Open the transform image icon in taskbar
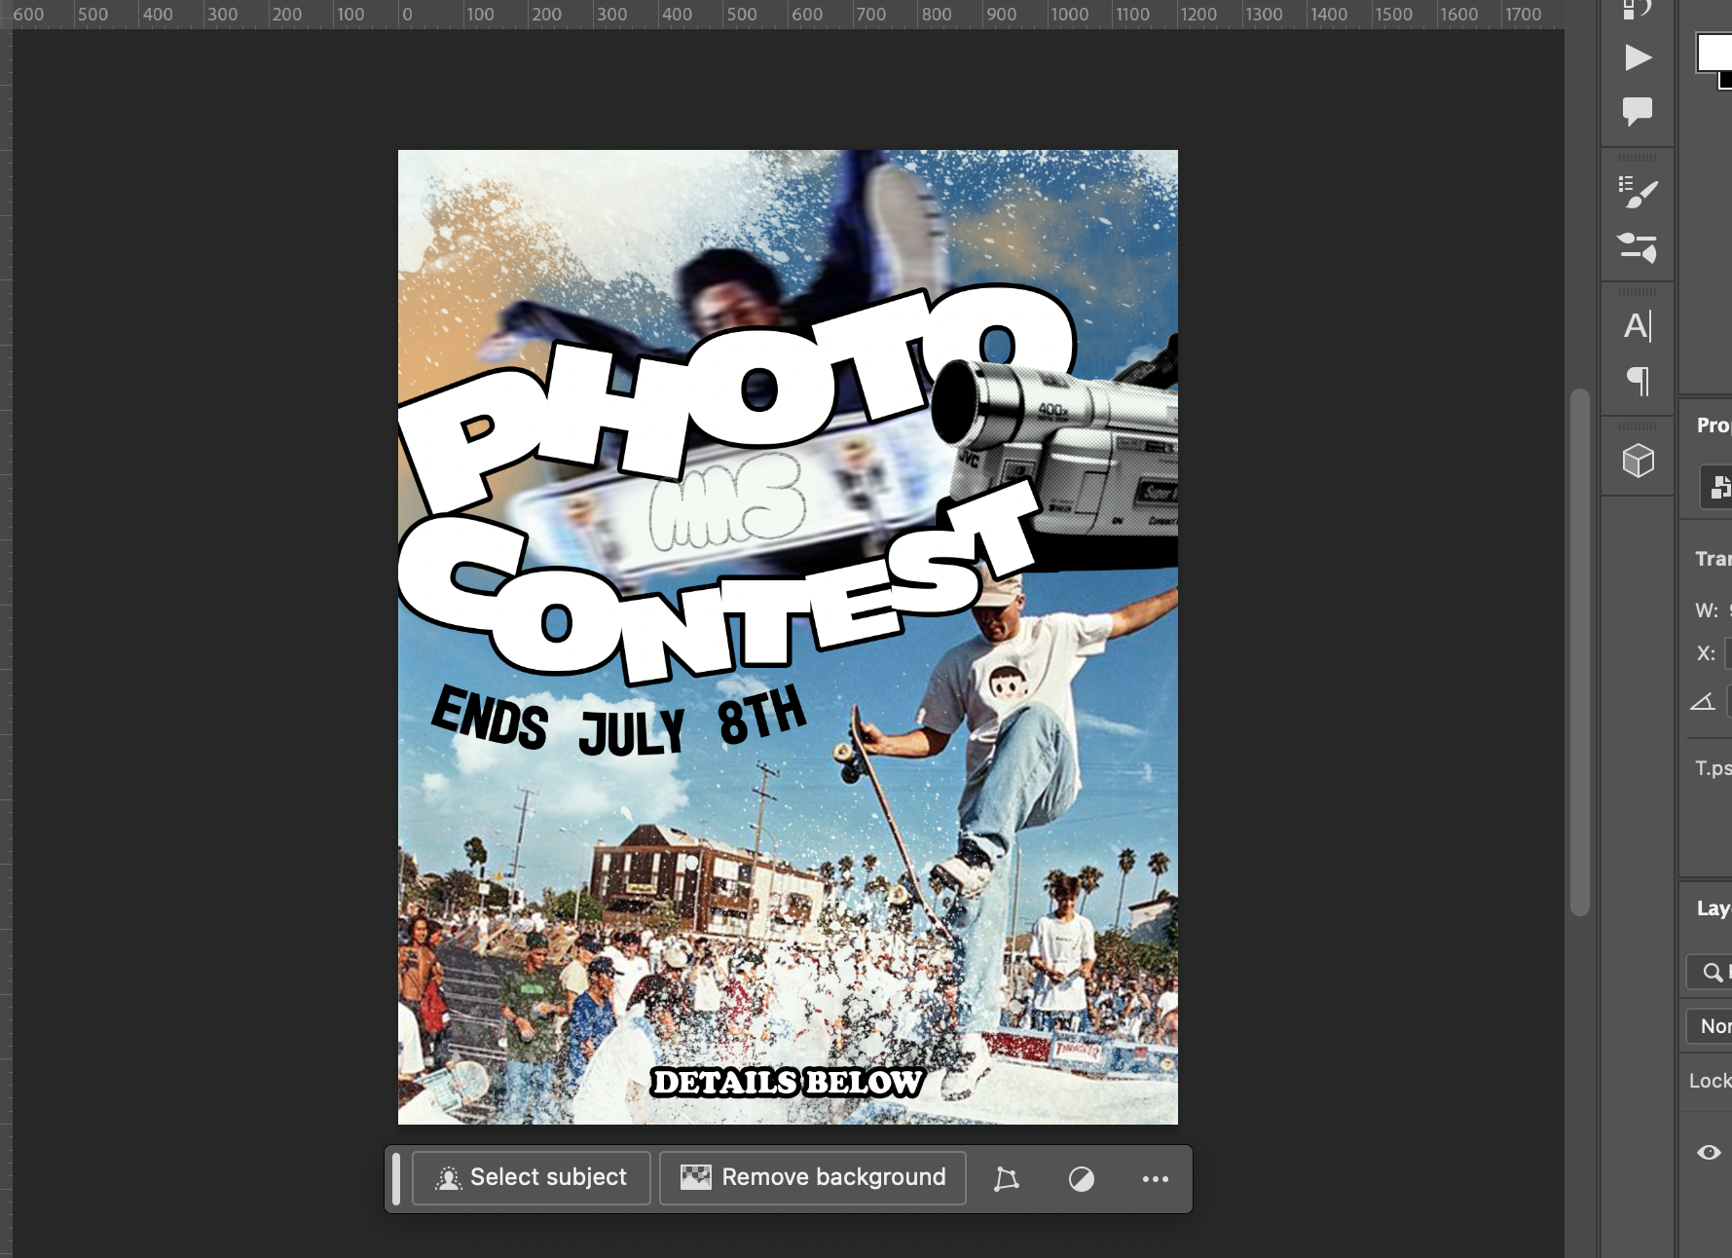The height and width of the screenshot is (1258, 1732). [x=1007, y=1179]
